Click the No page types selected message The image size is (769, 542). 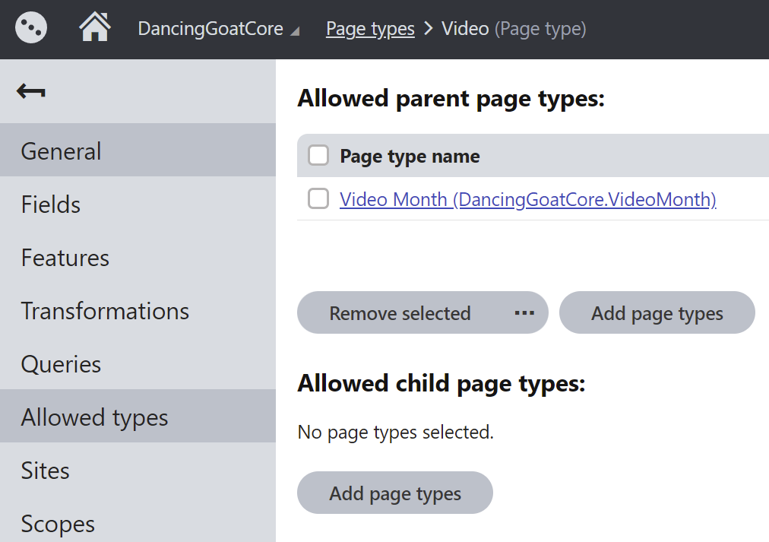click(x=395, y=433)
